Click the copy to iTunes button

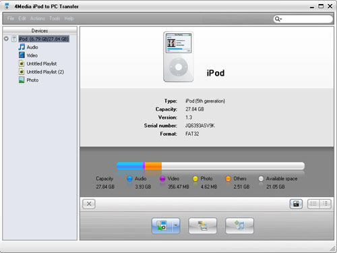tap(239, 225)
